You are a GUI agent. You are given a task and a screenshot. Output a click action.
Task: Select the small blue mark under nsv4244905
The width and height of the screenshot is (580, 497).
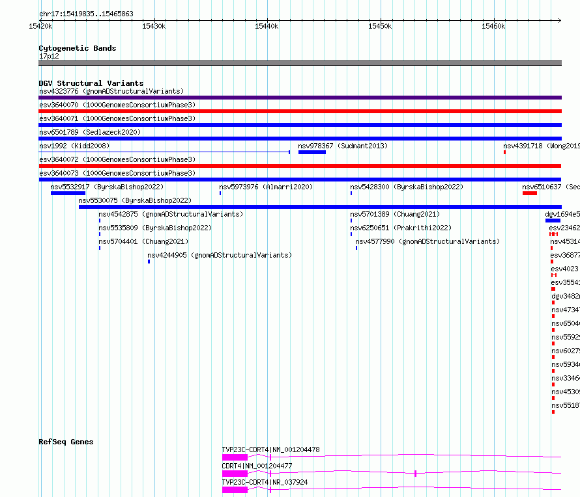[149, 262]
